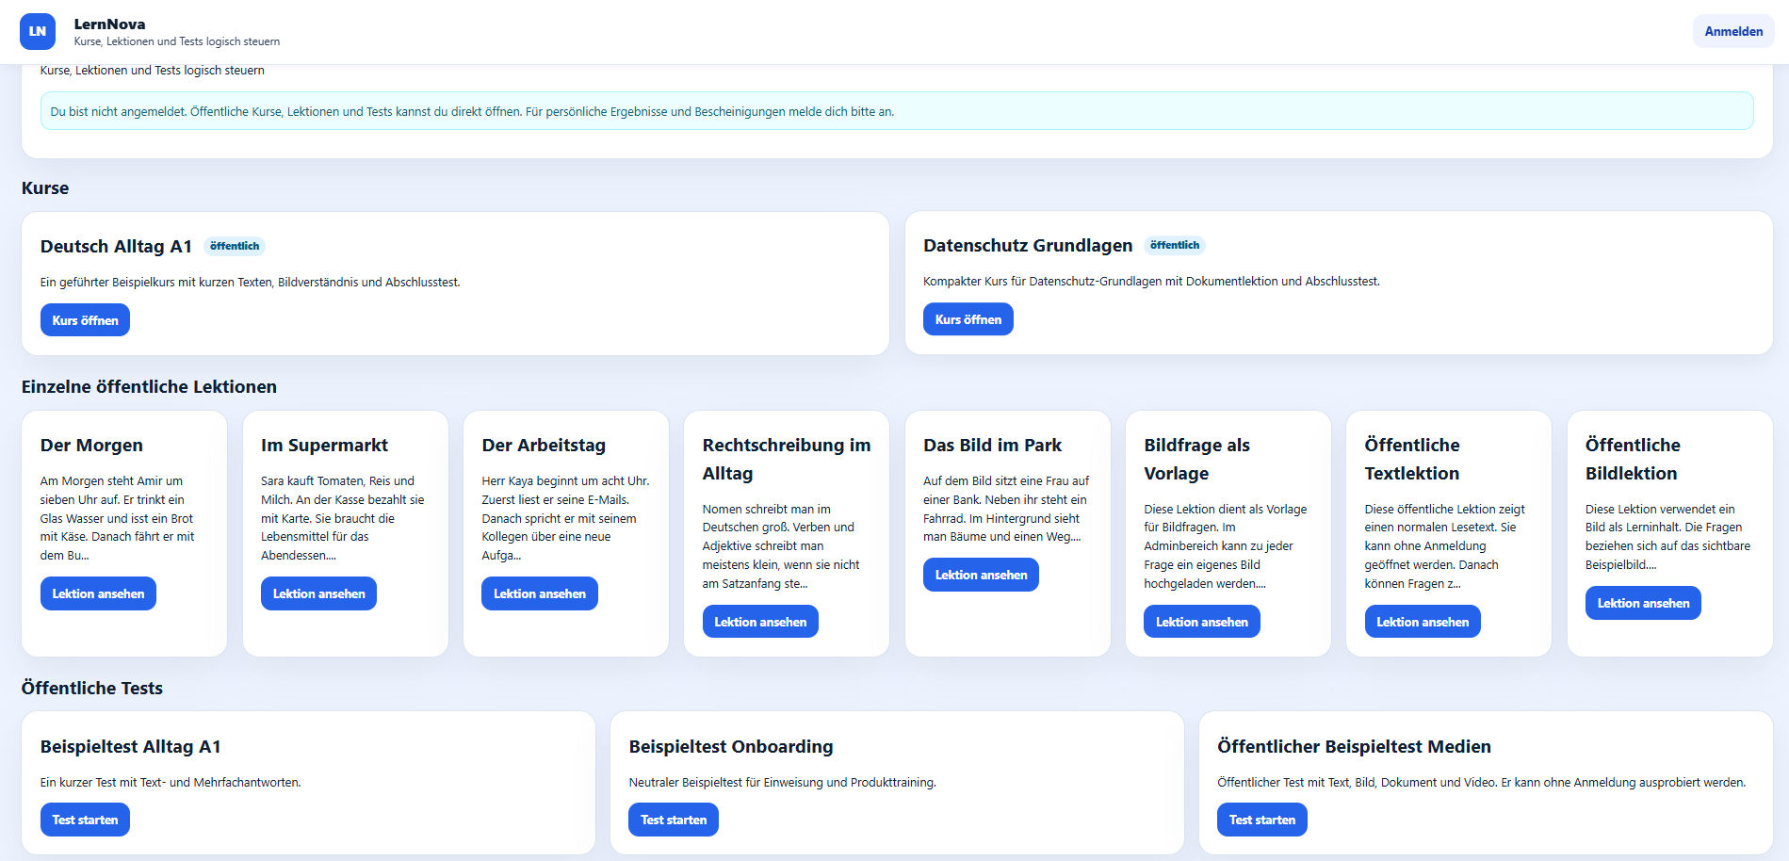The height and width of the screenshot is (861, 1789).
Task: Start the Beispieltest Alltag A1
Action: (85, 820)
